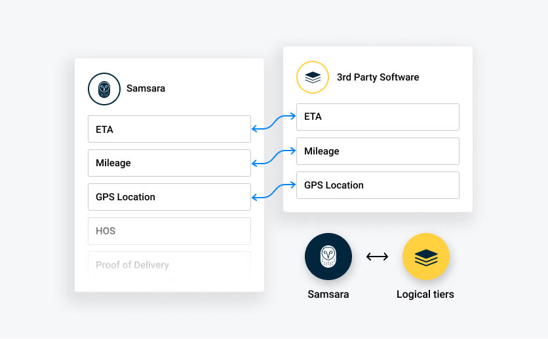Select the Mileage field in Samsara card
The width and height of the screenshot is (548, 339).
coord(170,163)
